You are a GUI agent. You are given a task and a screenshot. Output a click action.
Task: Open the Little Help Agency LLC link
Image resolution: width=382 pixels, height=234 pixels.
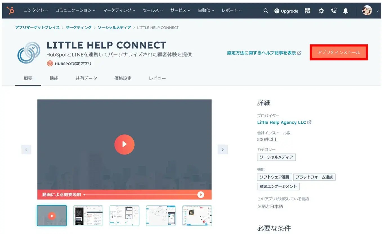pyautogui.click(x=282, y=122)
